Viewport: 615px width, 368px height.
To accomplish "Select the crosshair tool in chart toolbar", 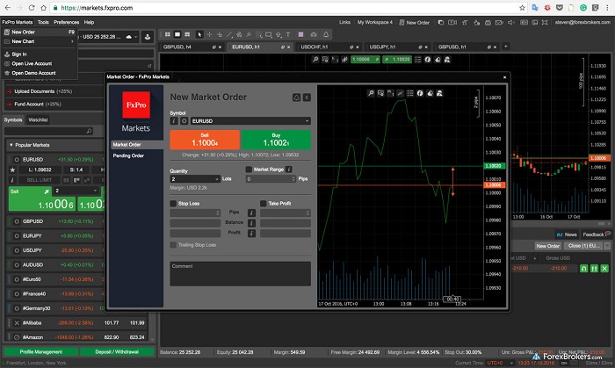I will point(209,34).
